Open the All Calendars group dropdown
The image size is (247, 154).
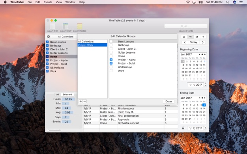(65, 37)
